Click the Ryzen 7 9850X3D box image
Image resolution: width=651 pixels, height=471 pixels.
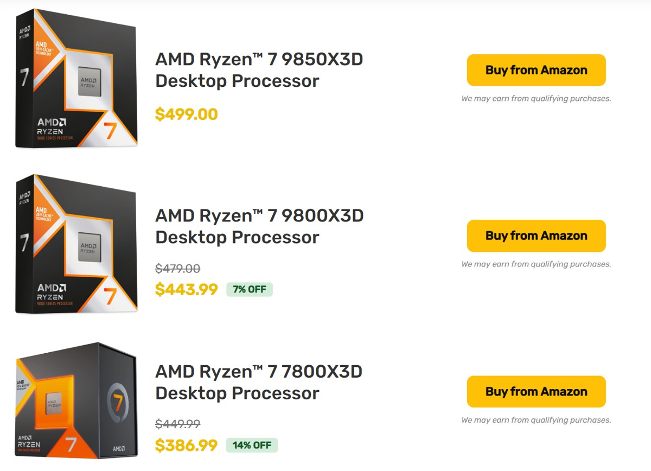(76, 78)
